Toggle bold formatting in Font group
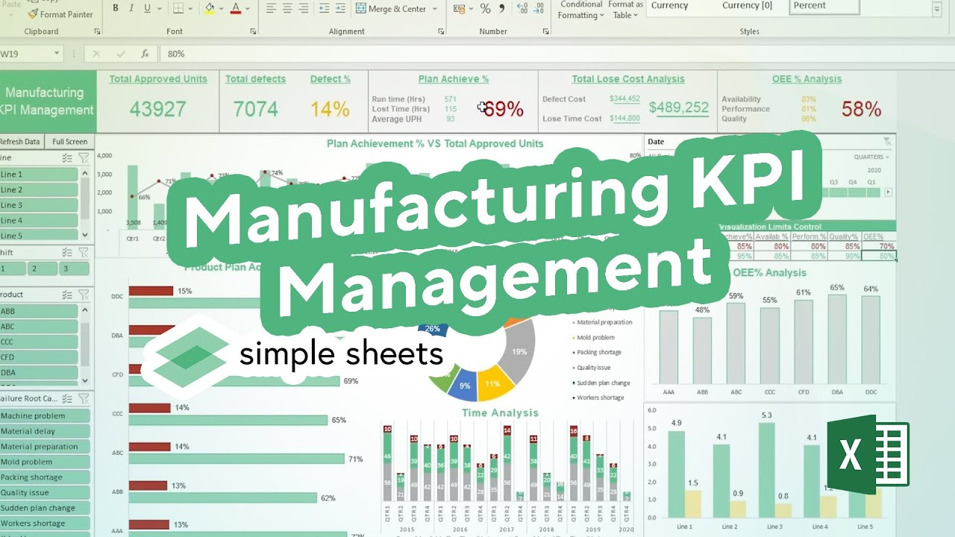The width and height of the screenshot is (955, 537). [x=116, y=9]
